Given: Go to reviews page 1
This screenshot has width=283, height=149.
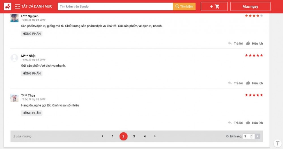Looking at the screenshot, I should 113,136.
